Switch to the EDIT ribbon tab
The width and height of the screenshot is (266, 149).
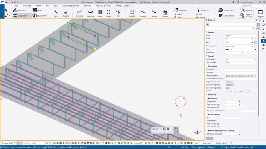(47, 6)
